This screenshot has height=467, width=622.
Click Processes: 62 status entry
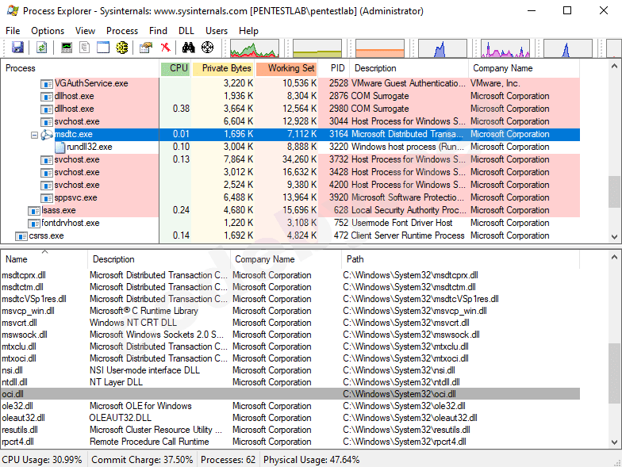(x=228, y=460)
